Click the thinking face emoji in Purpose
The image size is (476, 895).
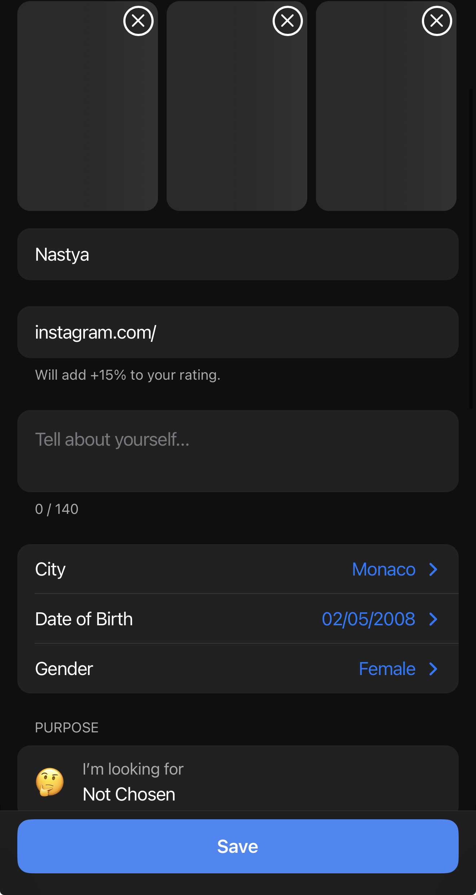tap(50, 782)
